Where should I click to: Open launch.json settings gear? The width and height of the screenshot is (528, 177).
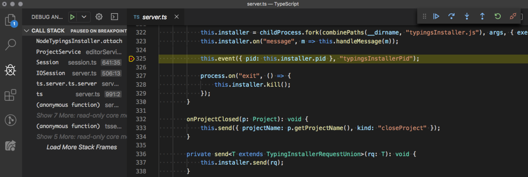pyautogui.click(x=99, y=17)
